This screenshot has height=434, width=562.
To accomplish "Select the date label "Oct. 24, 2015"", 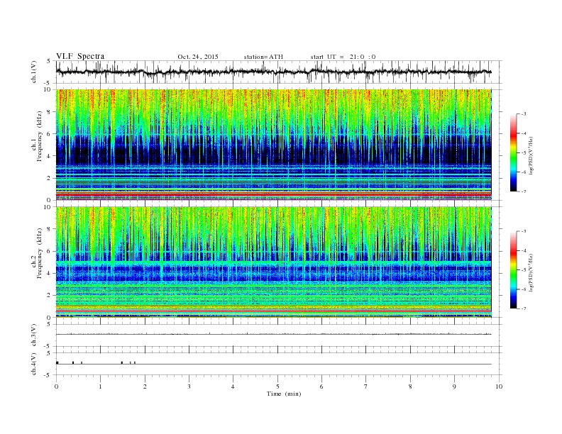I will [x=198, y=57].
